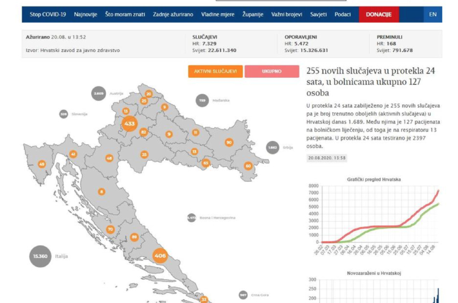458x303 pixels.
Task: Click the 90 cases county bubble
Action: [229, 142]
